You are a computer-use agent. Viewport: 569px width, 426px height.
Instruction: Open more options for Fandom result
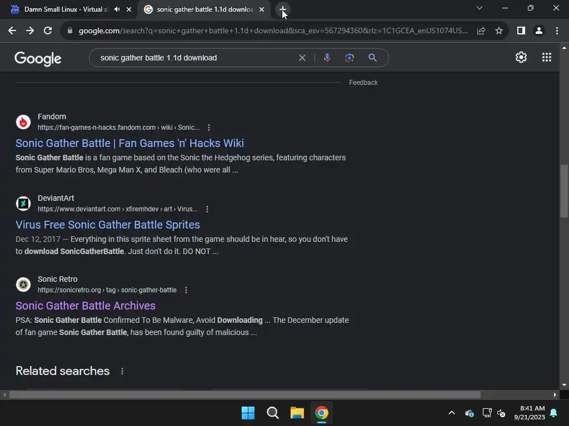(209, 128)
